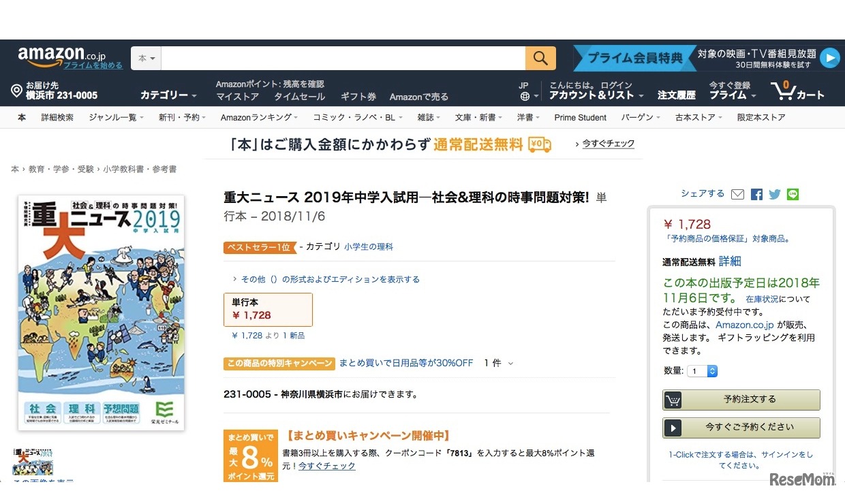Click シェアする text
The width and height of the screenshot is (845, 495).
point(703,194)
